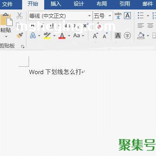Image resolution: width=156 pixels, height=156 pixels.
Task: Open the phonetic guide wén icon
Action: tap(118, 16)
